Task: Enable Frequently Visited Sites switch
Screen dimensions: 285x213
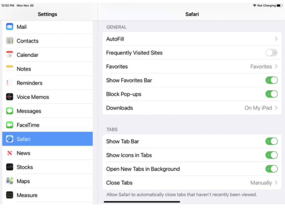Action: [x=271, y=53]
